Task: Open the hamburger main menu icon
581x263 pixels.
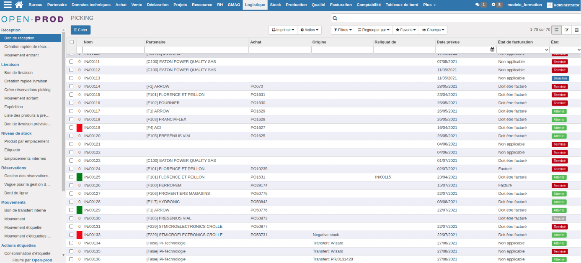Action: pyautogui.click(x=8, y=5)
